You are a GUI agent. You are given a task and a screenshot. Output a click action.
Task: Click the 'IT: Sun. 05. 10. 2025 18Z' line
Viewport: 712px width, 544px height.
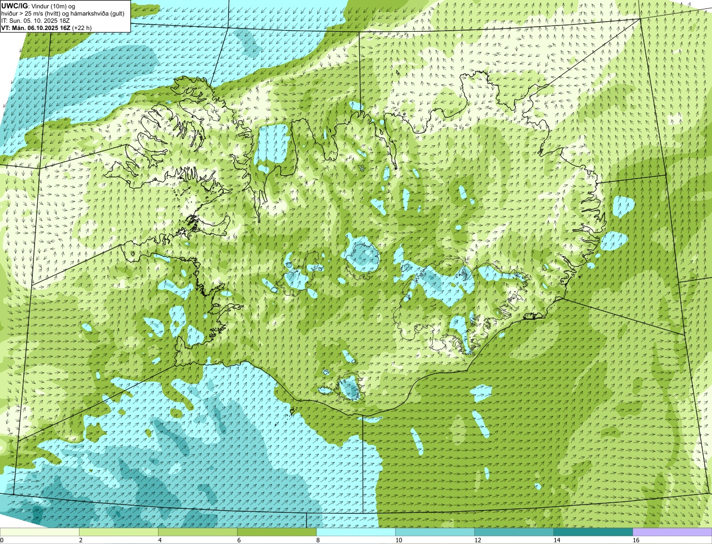pos(36,20)
